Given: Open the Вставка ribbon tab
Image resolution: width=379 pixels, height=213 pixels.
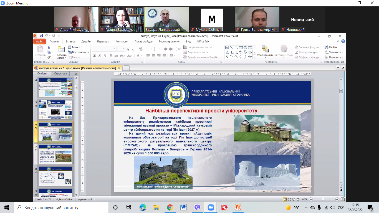Looking at the screenshot, I should click(x=70, y=42).
